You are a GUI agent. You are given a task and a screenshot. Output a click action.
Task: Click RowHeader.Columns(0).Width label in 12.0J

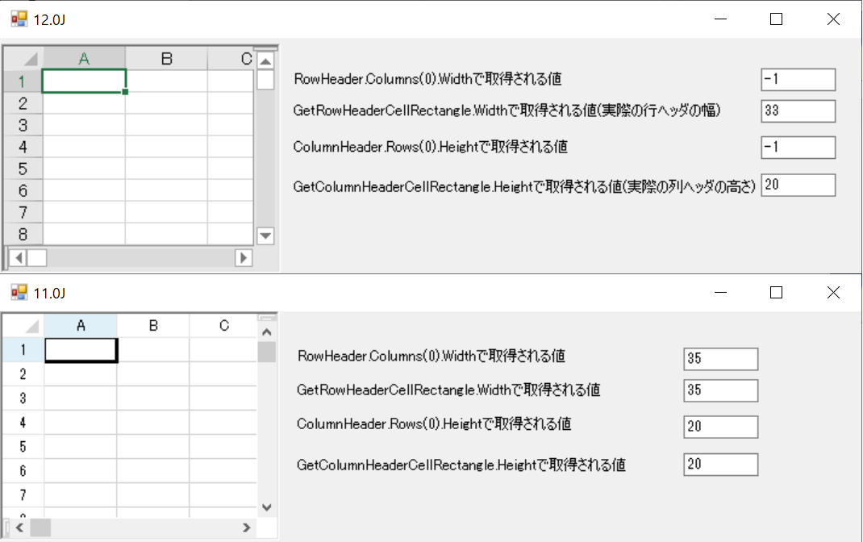pos(427,79)
